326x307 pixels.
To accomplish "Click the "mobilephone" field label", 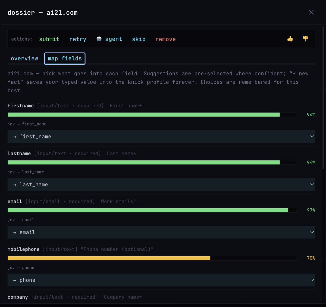I will point(23,249).
